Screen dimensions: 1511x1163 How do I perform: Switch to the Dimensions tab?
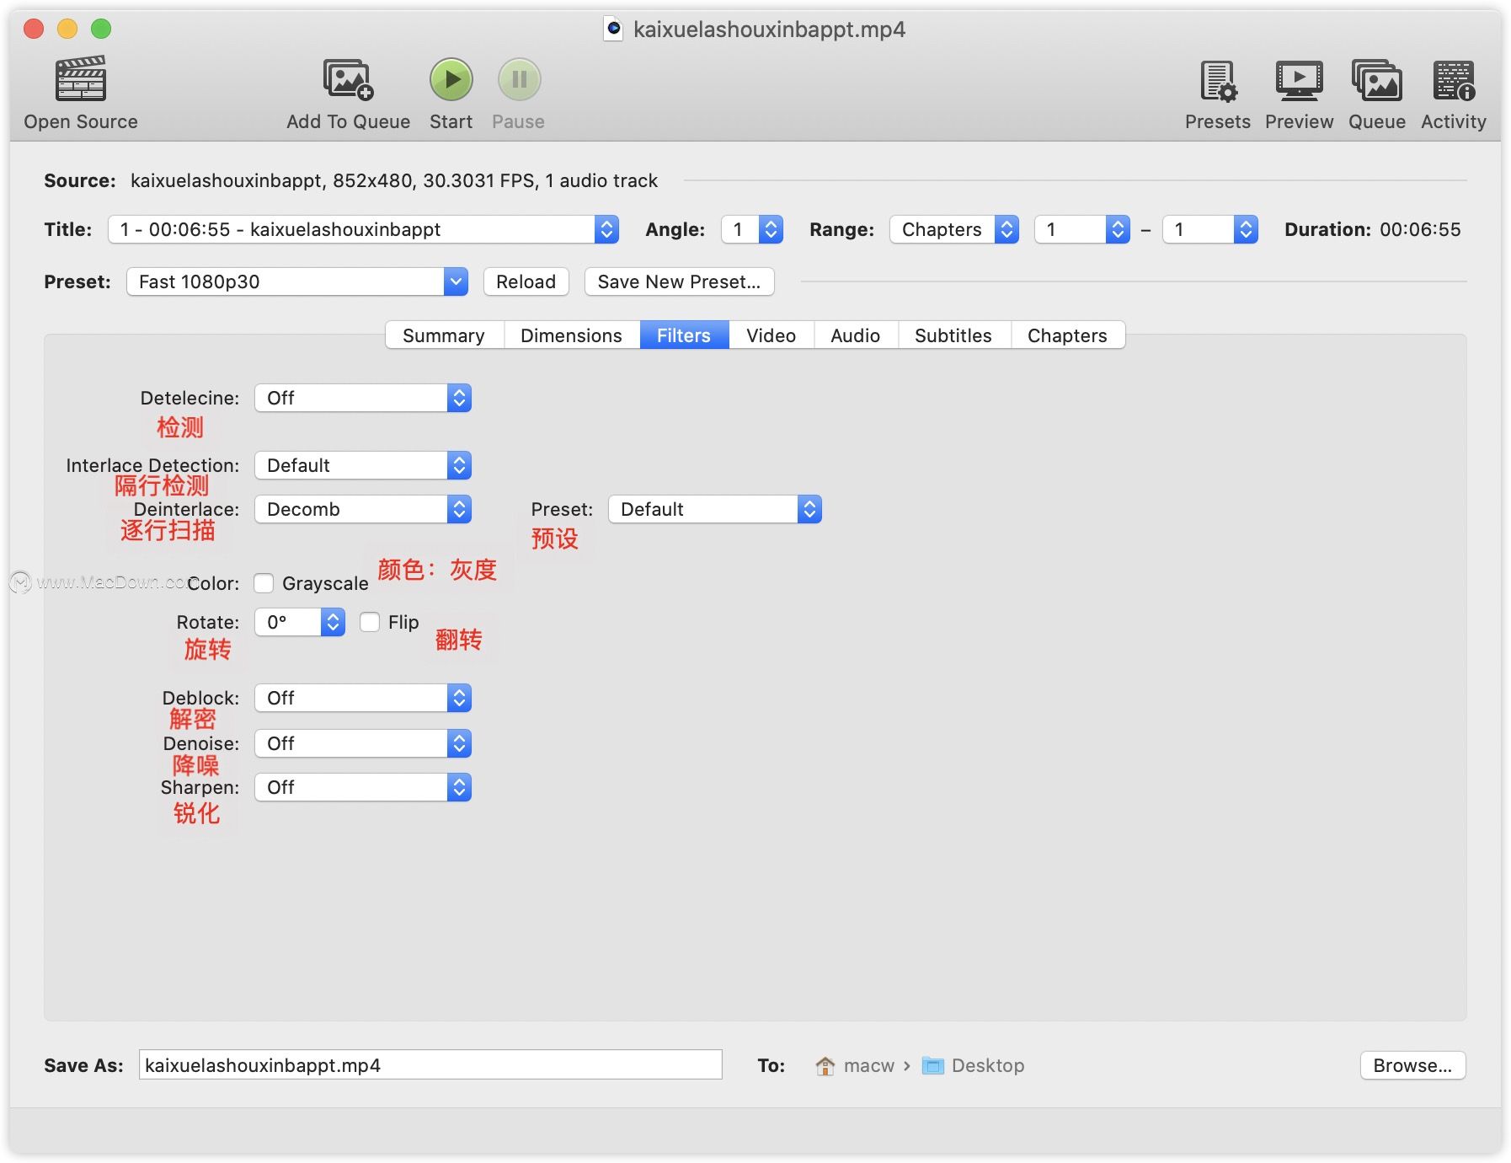(x=572, y=335)
